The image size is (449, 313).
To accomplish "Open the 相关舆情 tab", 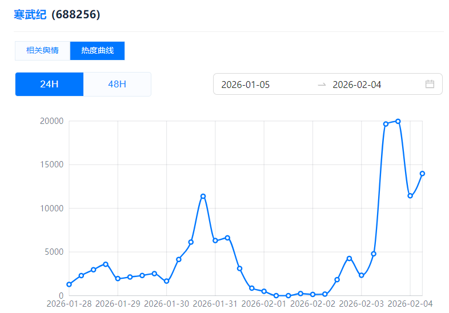I will tap(42, 50).
